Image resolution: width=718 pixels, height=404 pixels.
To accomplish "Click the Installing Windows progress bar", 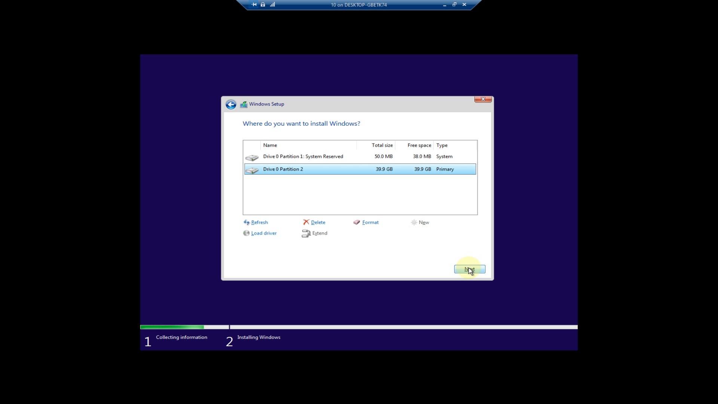I will tap(404, 327).
